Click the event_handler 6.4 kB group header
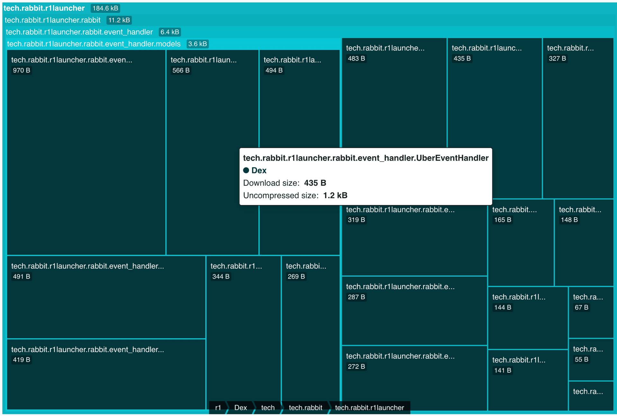Viewport: 617px width, 416px height. (x=79, y=32)
